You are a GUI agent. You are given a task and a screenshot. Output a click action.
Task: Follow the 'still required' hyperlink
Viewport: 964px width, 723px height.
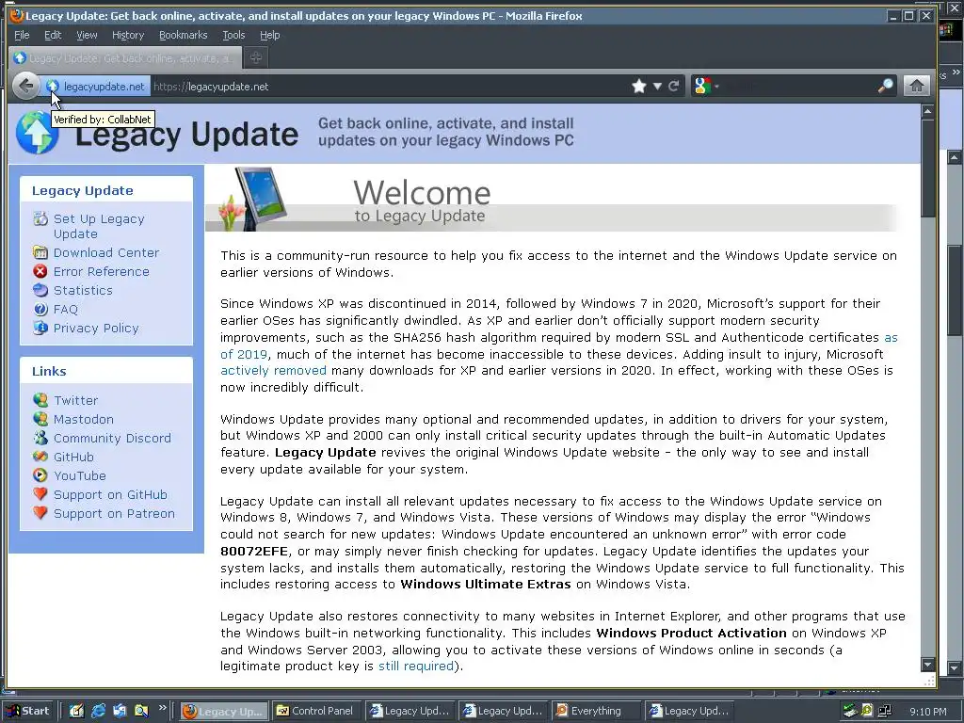tap(416, 667)
